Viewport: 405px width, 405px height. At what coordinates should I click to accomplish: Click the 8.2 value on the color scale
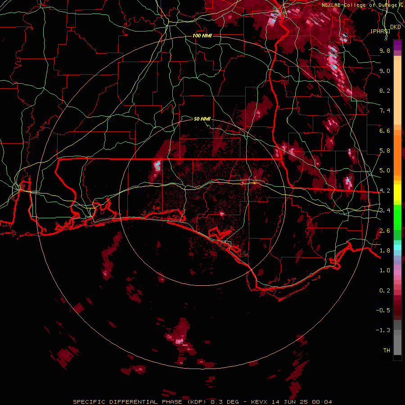[385, 90]
